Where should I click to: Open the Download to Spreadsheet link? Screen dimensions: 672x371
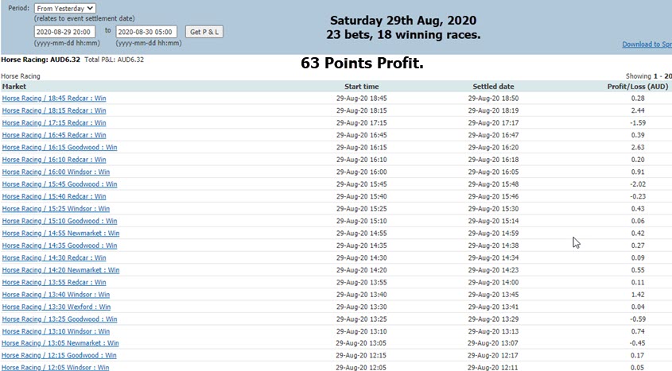click(x=647, y=44)
